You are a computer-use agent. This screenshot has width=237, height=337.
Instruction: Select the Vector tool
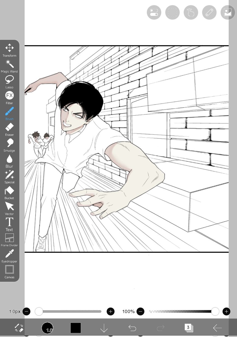(x=10, y=209)
